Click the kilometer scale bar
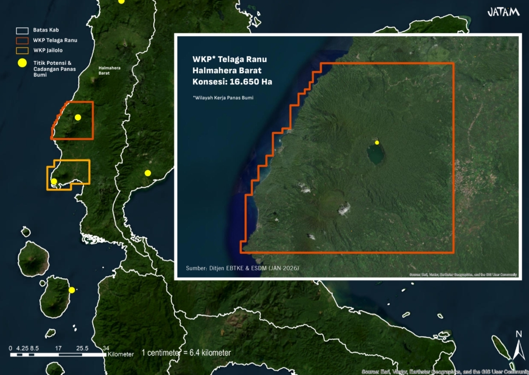Viewport: 529px width, 375px height. point(58,354)
